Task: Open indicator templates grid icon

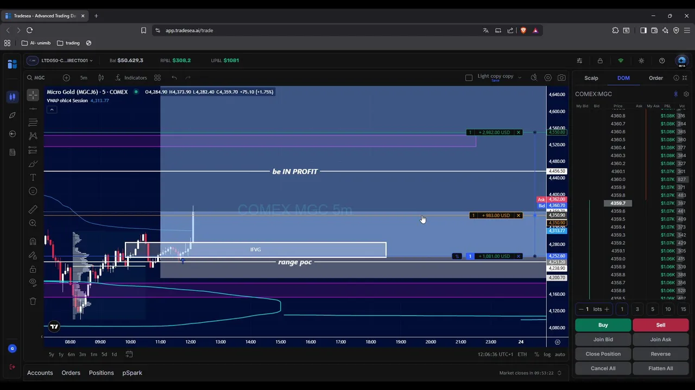Action: pyautogui.click(x=157, y=77)
